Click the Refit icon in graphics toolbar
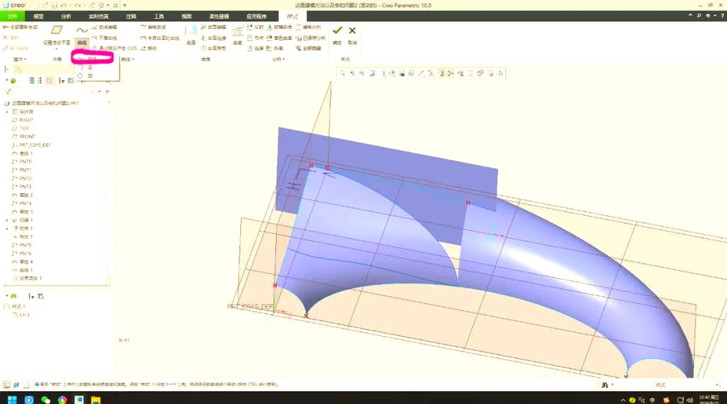727x404 pixels. coord(342,73)
